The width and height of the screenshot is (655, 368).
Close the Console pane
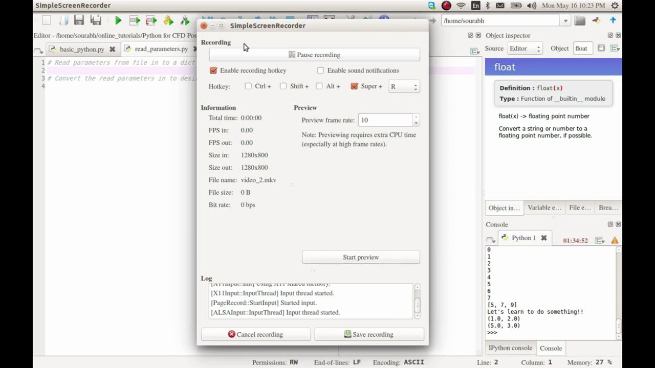click(618, 224)
